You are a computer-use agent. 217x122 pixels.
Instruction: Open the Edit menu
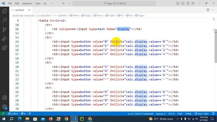click(17, 3)
